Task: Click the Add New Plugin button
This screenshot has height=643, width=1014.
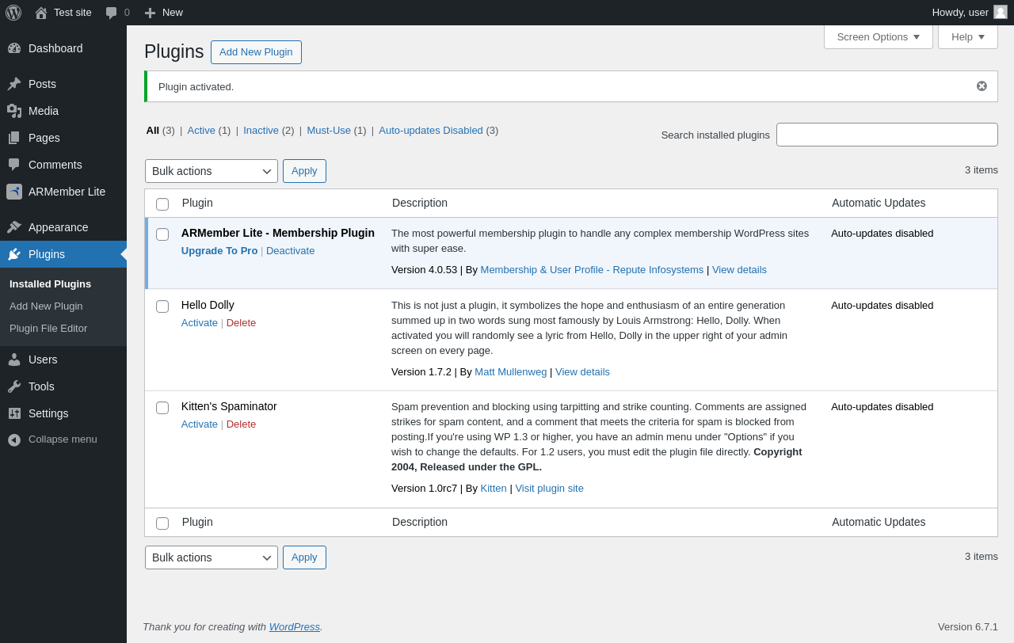Action: pyautogui.click(x=256, y=52)
